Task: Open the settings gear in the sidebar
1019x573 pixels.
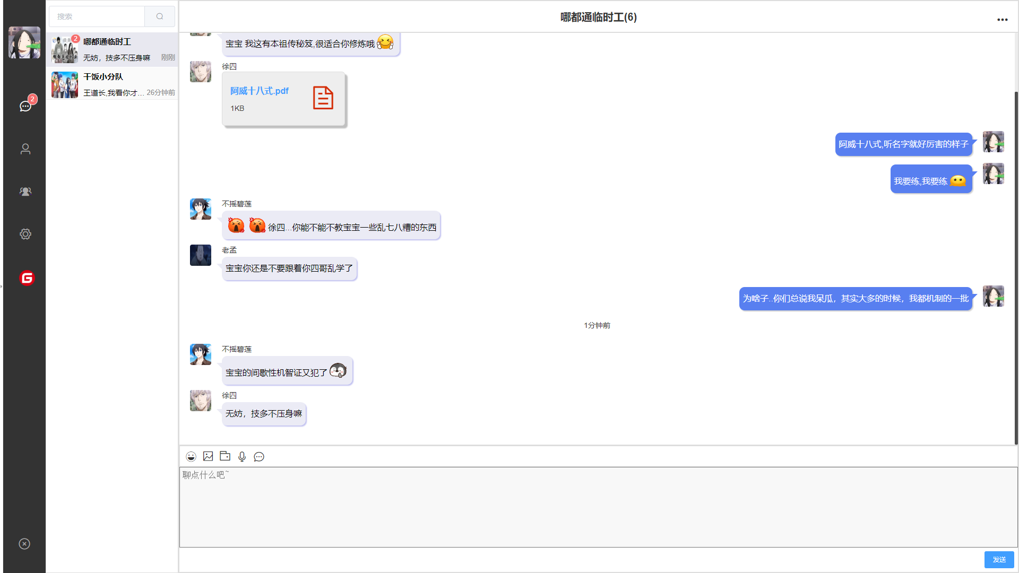Action: (24, 234)
